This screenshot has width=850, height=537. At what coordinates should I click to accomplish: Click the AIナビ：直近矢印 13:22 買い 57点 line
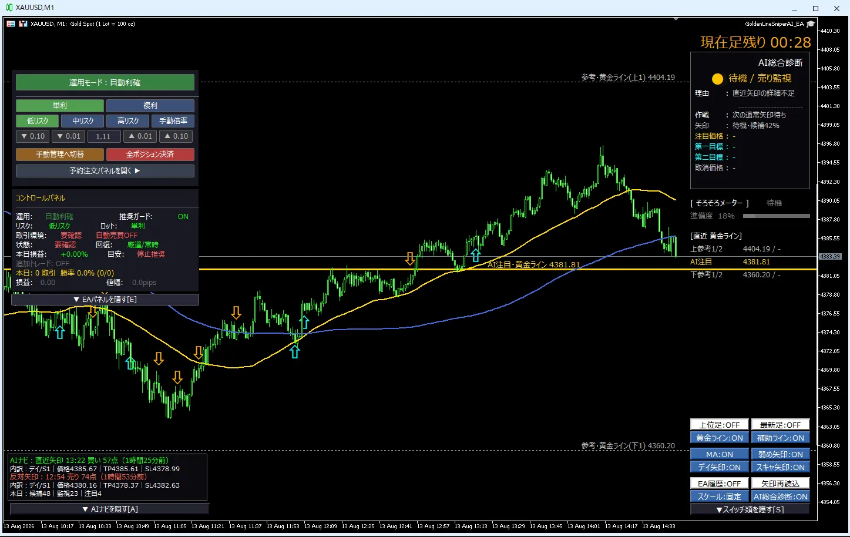[89, 461]
